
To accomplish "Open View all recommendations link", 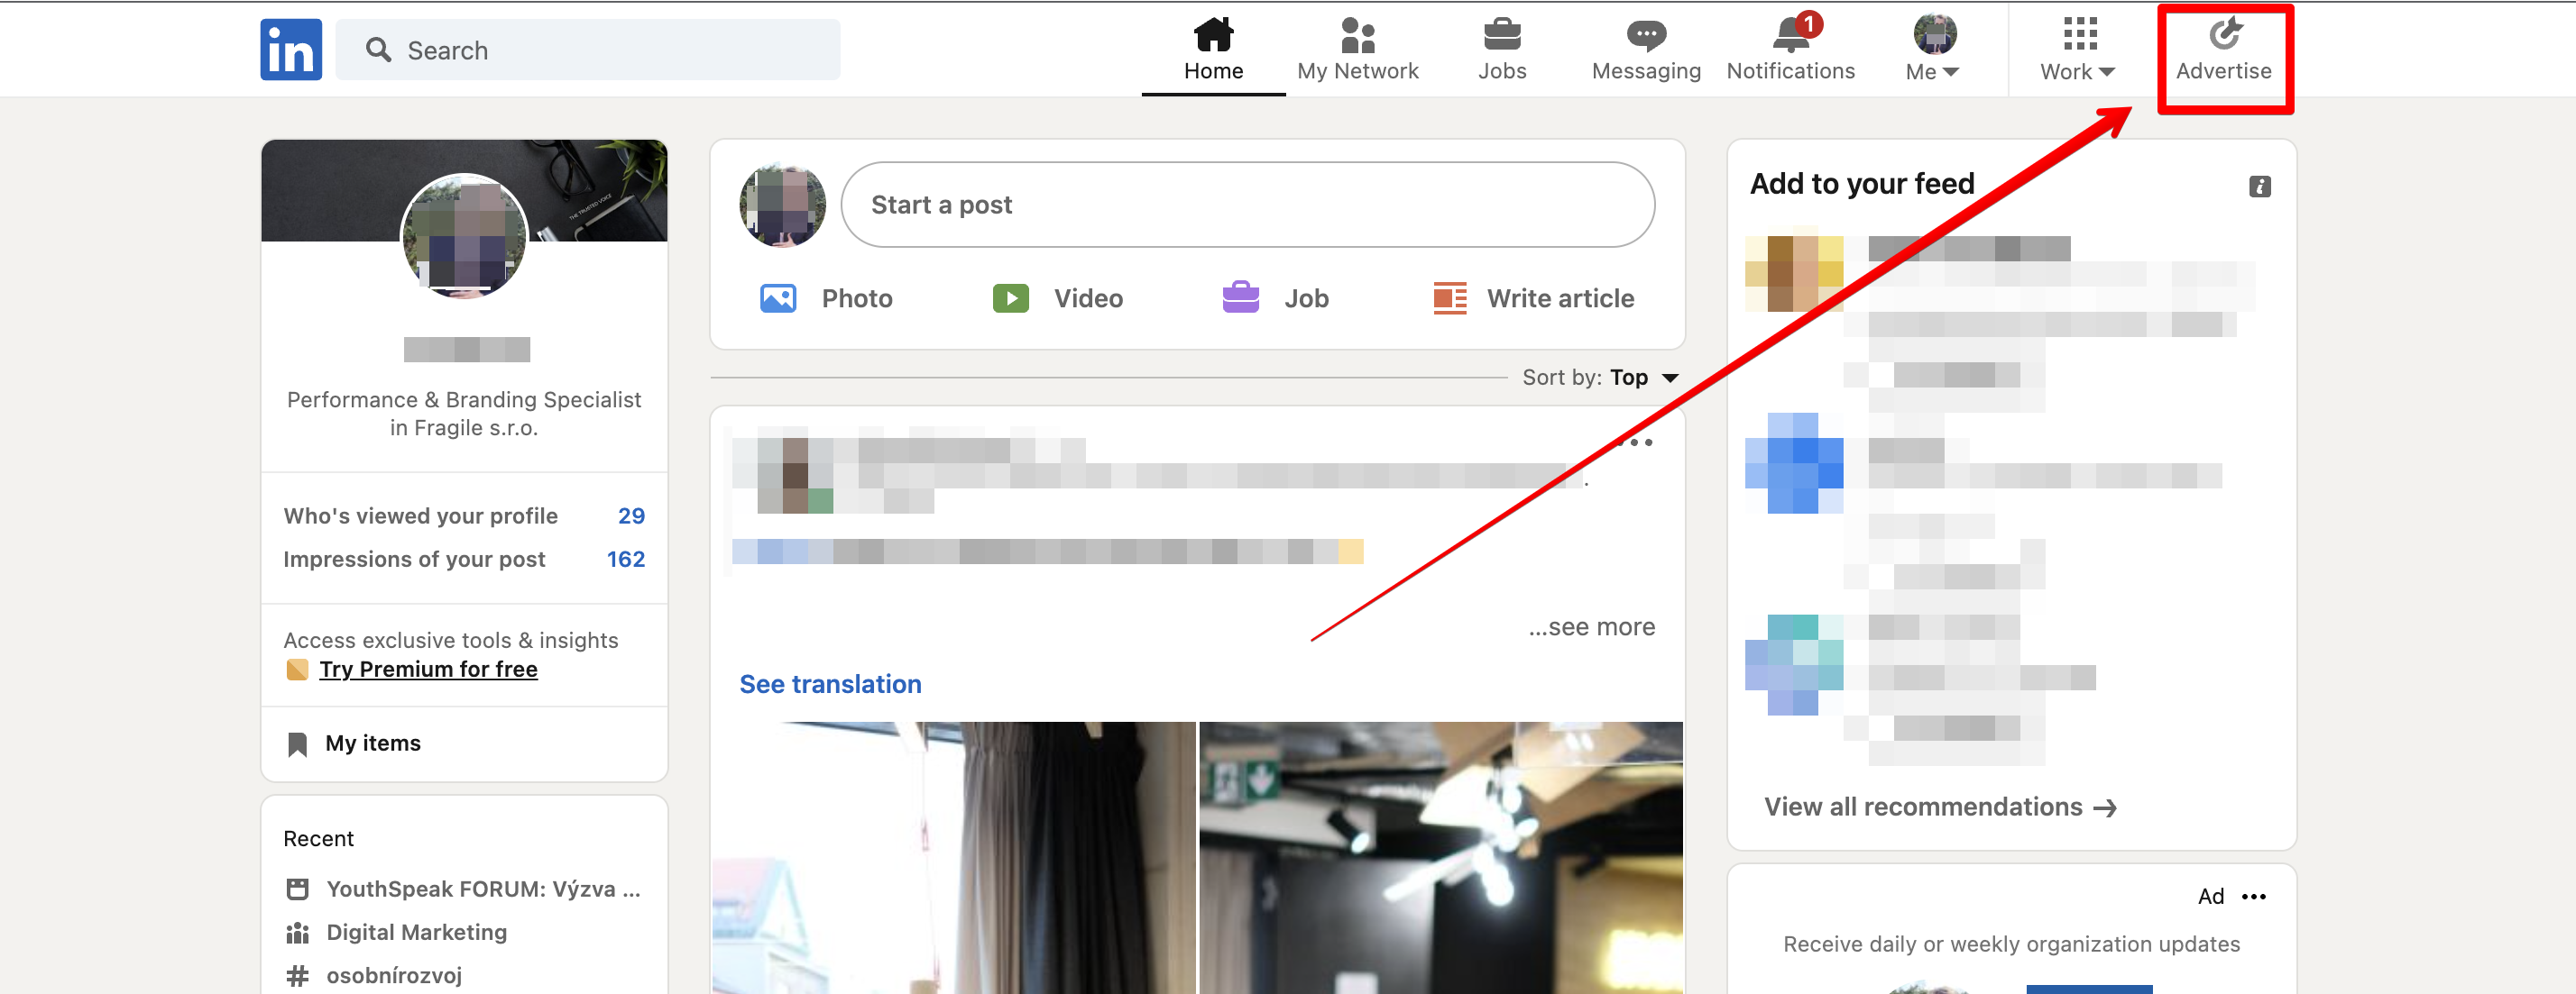I will click(x=1939, y=807).
